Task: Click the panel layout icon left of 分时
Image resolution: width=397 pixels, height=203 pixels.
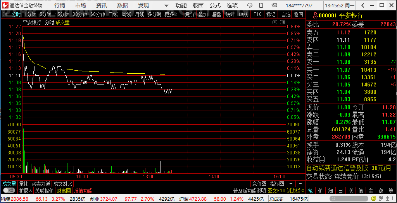Action: tap(5, 14)
